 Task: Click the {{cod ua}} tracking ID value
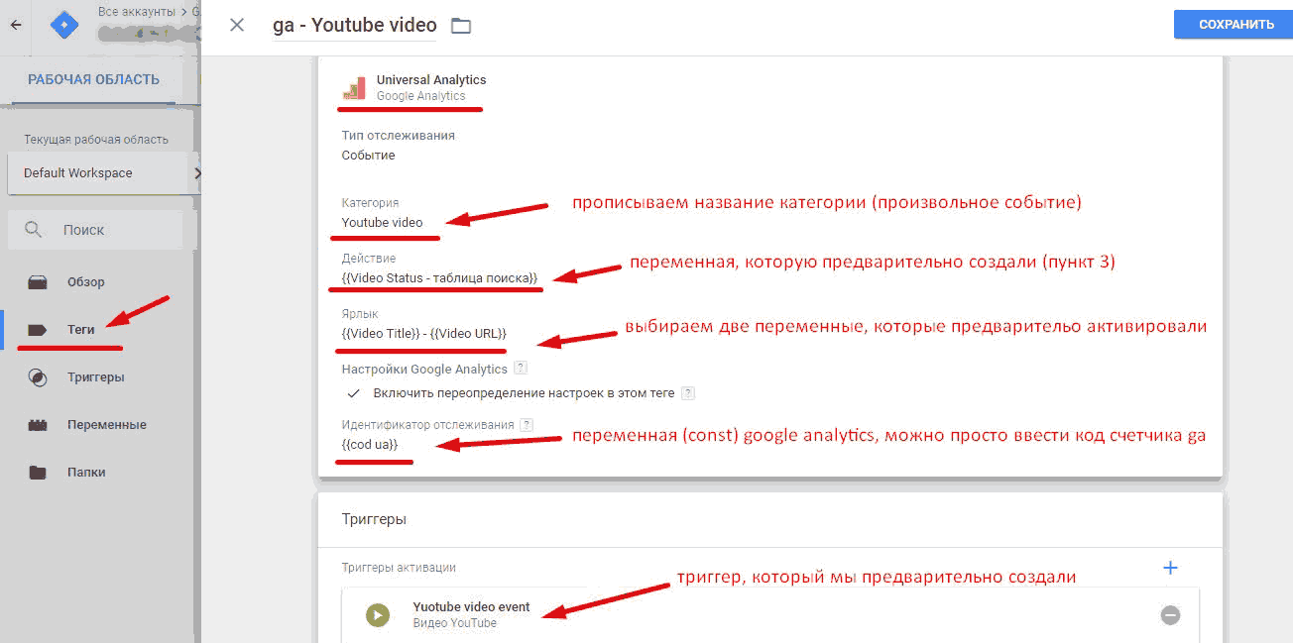pos(370,445)
